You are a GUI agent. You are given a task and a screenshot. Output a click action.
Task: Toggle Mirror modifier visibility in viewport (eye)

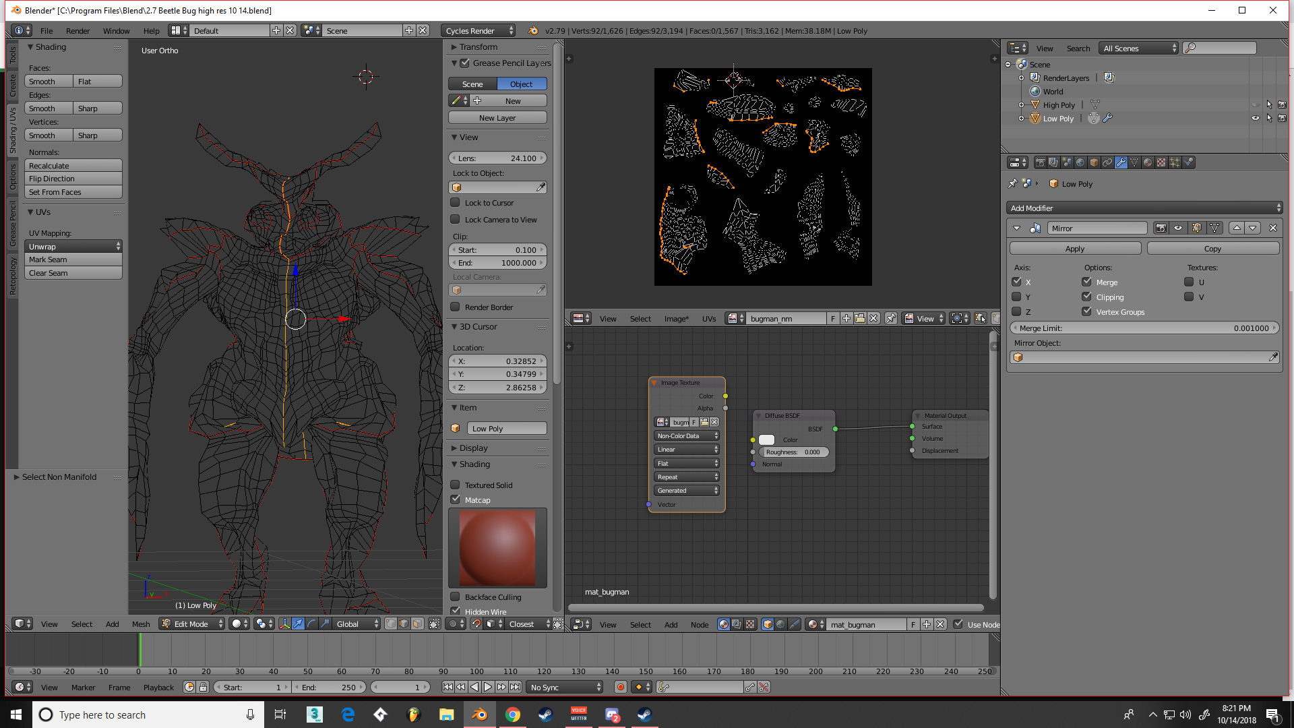(x=1178, y=229)
